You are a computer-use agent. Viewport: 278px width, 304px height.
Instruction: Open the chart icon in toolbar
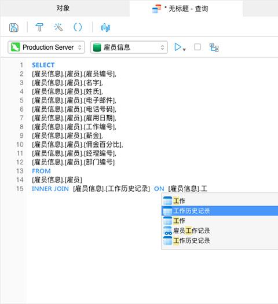pos(105,28)
